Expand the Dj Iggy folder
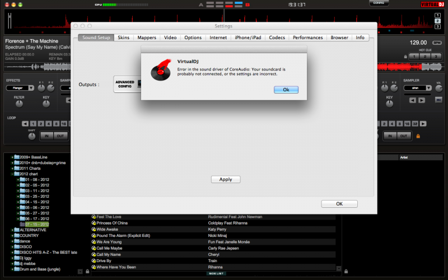The image size is (448, 280). (x=12, y=258)
